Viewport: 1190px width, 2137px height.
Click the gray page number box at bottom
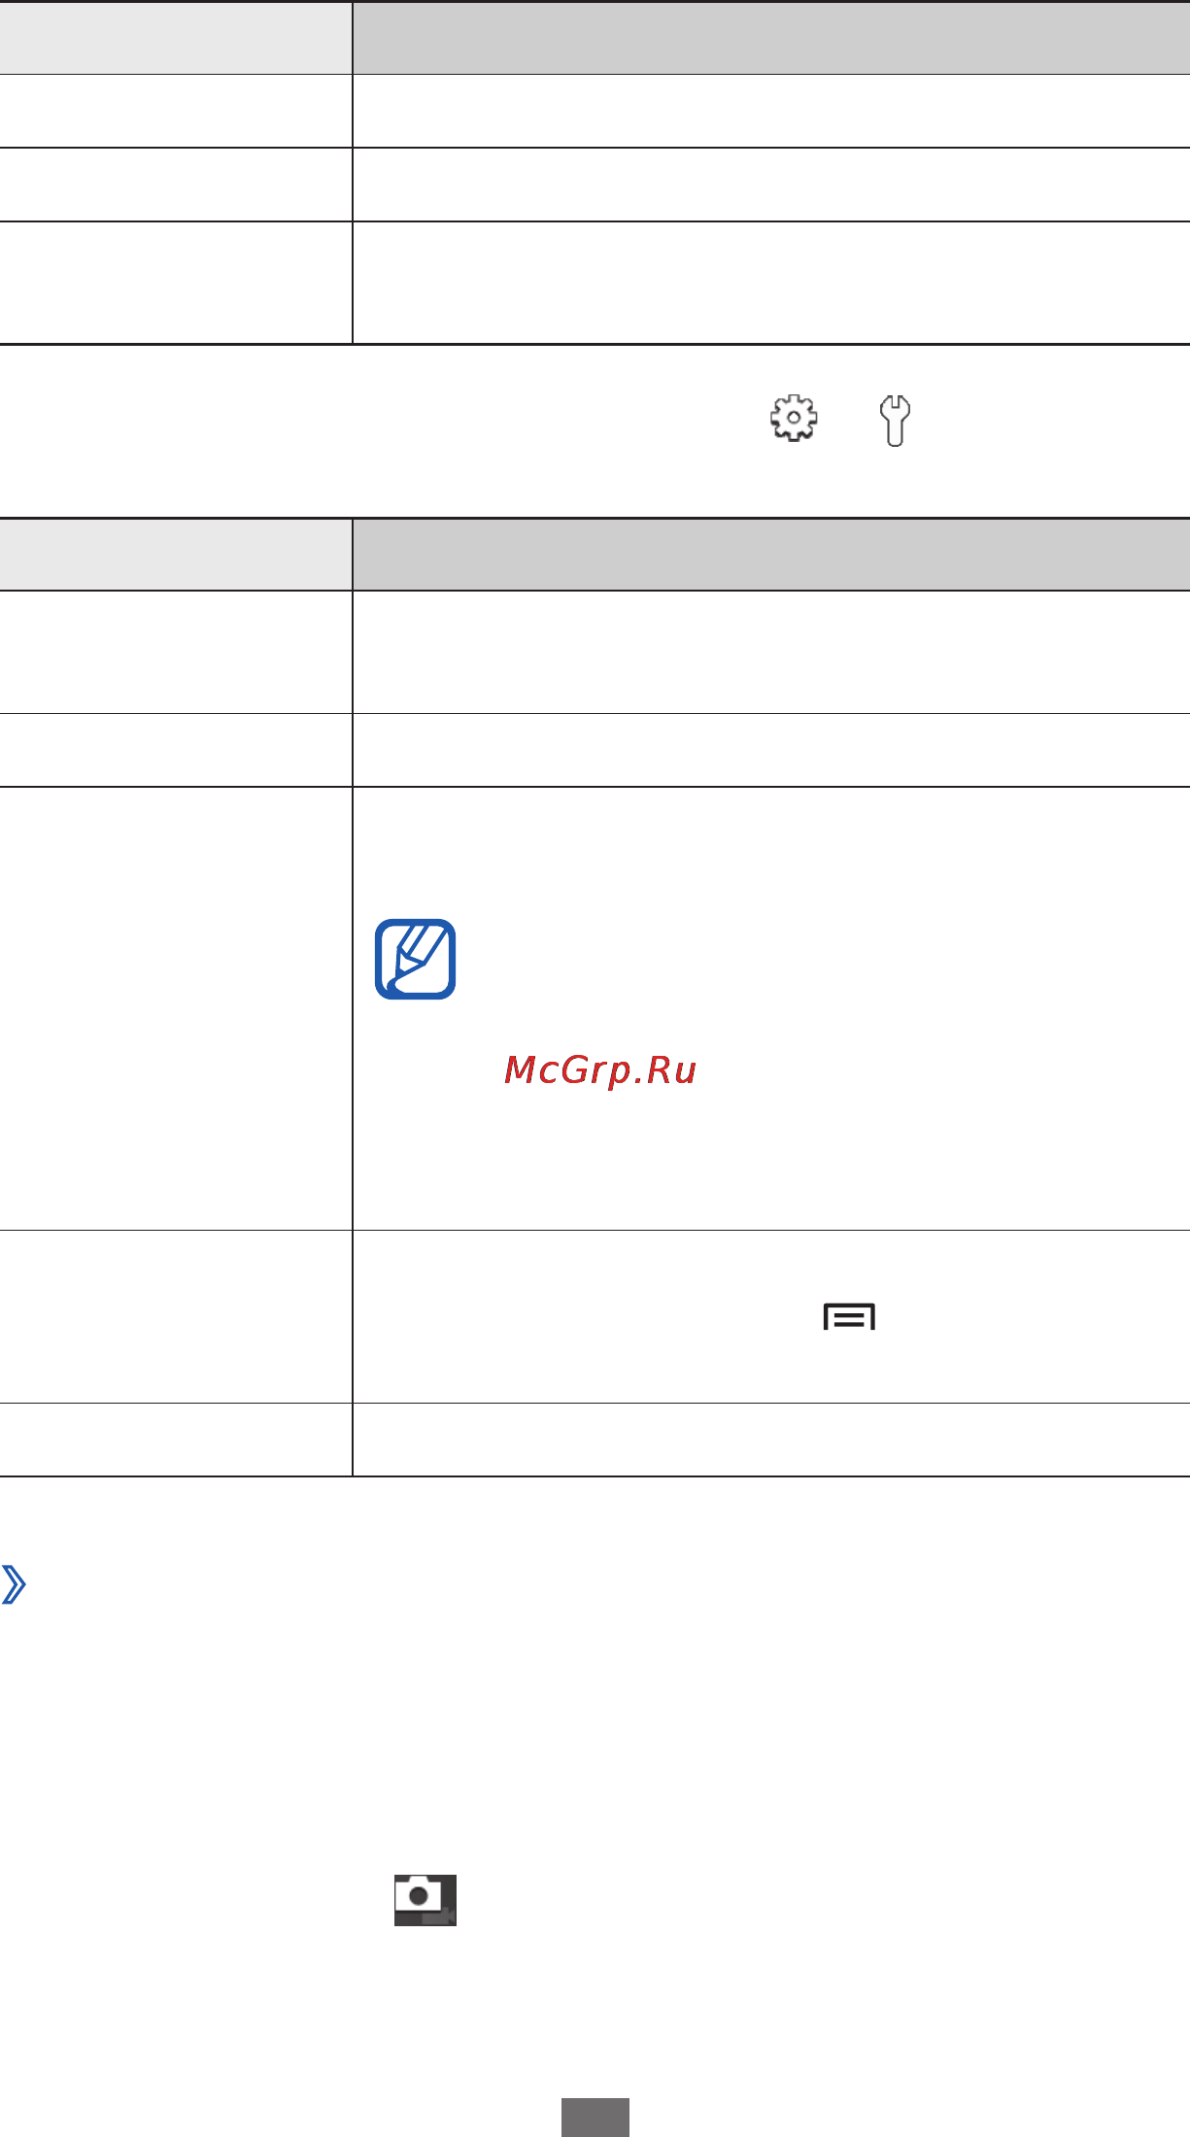point(595,2118)
